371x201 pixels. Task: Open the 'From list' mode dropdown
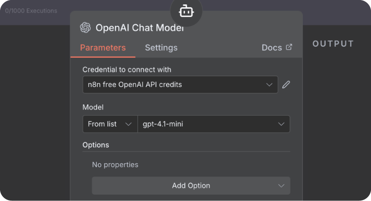[110, 124]
